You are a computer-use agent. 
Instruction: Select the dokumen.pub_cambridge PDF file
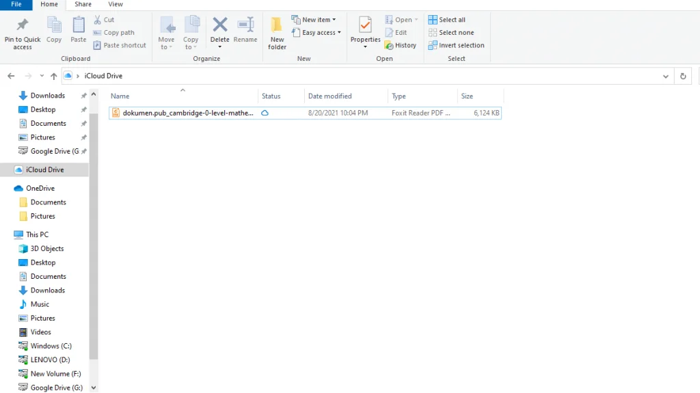click(x=305, y=113)
